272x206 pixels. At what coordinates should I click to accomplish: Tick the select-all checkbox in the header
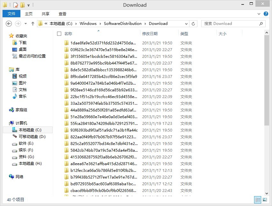pyautogui.click(x=59, y=34)
